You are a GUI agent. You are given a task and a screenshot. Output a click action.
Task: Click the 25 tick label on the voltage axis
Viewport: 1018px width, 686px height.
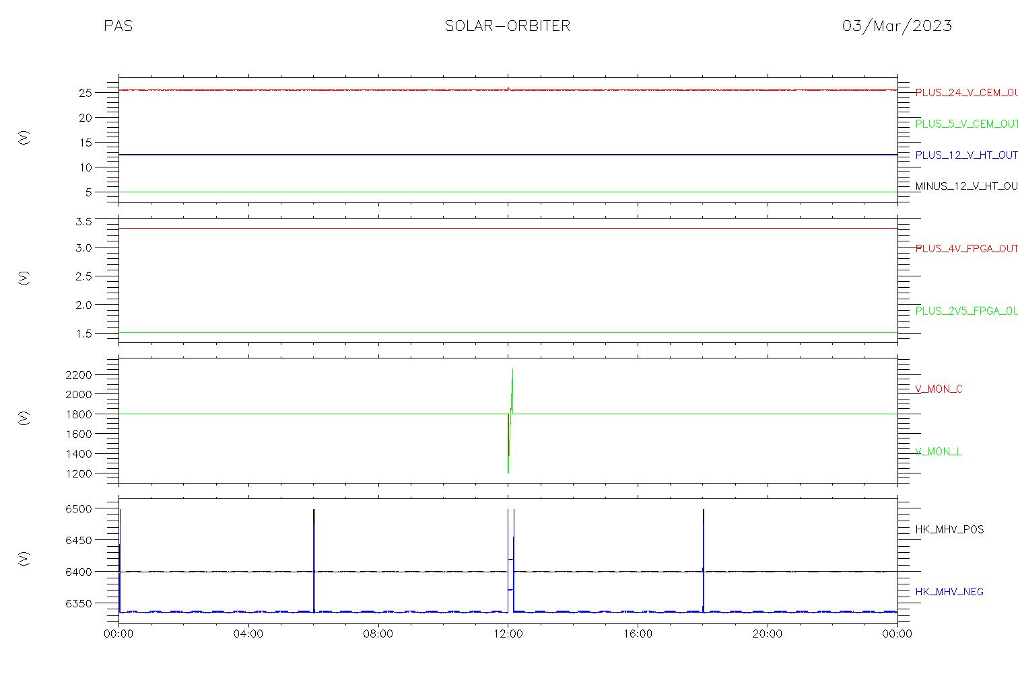point(84,93)
